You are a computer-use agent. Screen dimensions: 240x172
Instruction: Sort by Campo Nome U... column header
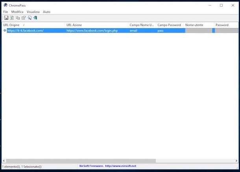[142, 25]
